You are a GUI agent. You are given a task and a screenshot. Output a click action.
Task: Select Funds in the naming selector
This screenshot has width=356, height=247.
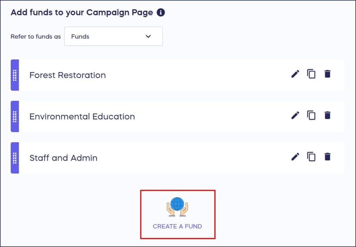point(80,36)
